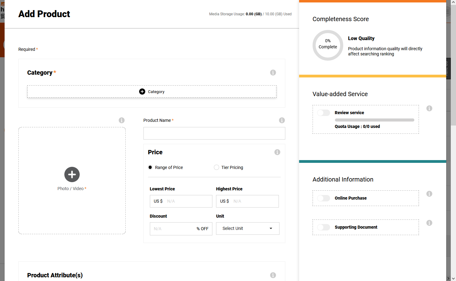Click the Product Name info icon
The width and height of the screenshot is (456, 281).
click(282, 120)
